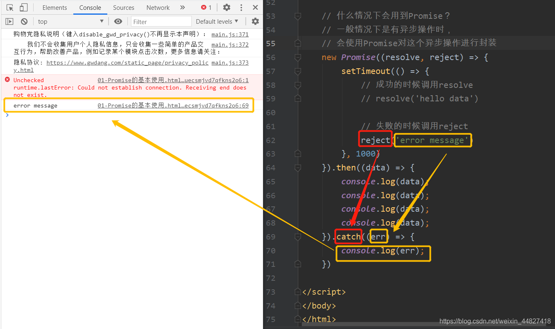Image resolution: width=555 pixels, height=329 pixels.
Task: Activate the inspect element picker icon
Action: pyautogui.click(x=10, y=7)
